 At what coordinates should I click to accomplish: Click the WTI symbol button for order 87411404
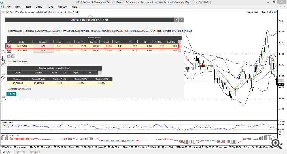click(x=43, y=46)
